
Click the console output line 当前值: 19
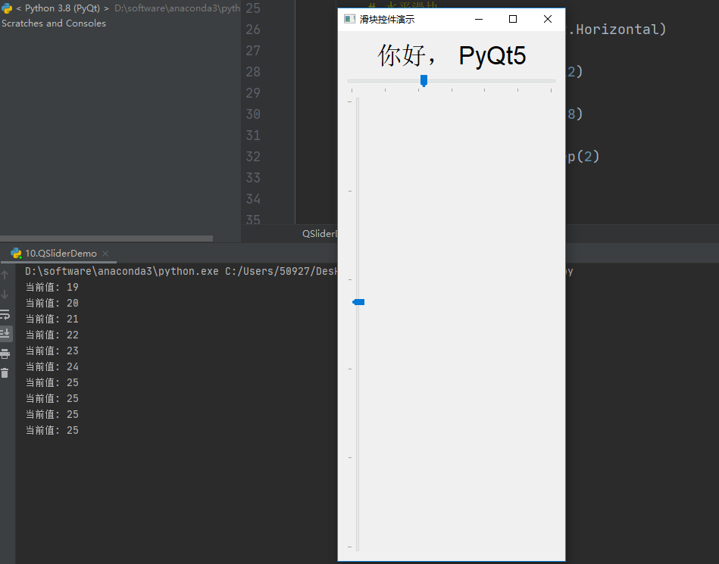[52, 287]
